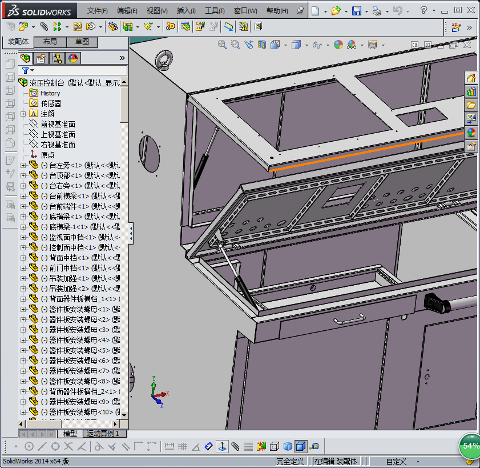Open the Section View tool
Screen dimensions: 480x468
coord(262,45)
